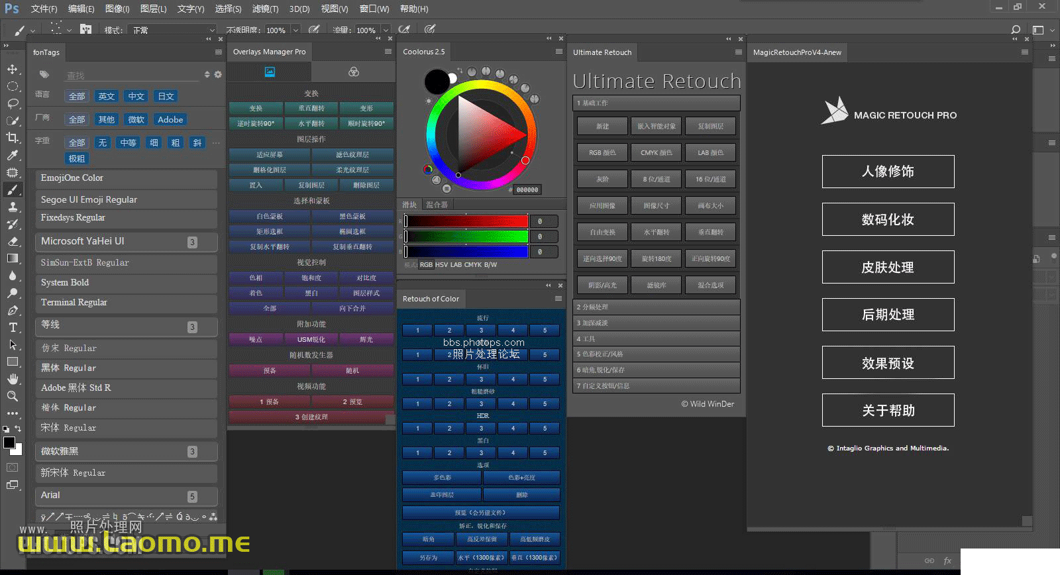Screen dimensions: 1060x575
Task: Select the Horizontal Type tool
Action: coord(12,327)
